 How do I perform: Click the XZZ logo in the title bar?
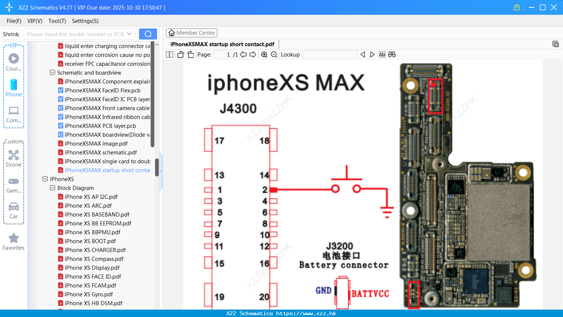pyautogui.click(x=9, y=7)
